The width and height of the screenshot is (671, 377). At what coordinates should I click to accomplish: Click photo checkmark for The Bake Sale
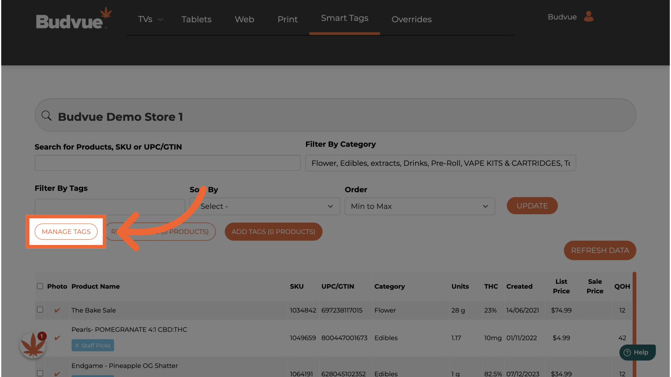pos(57,310)
